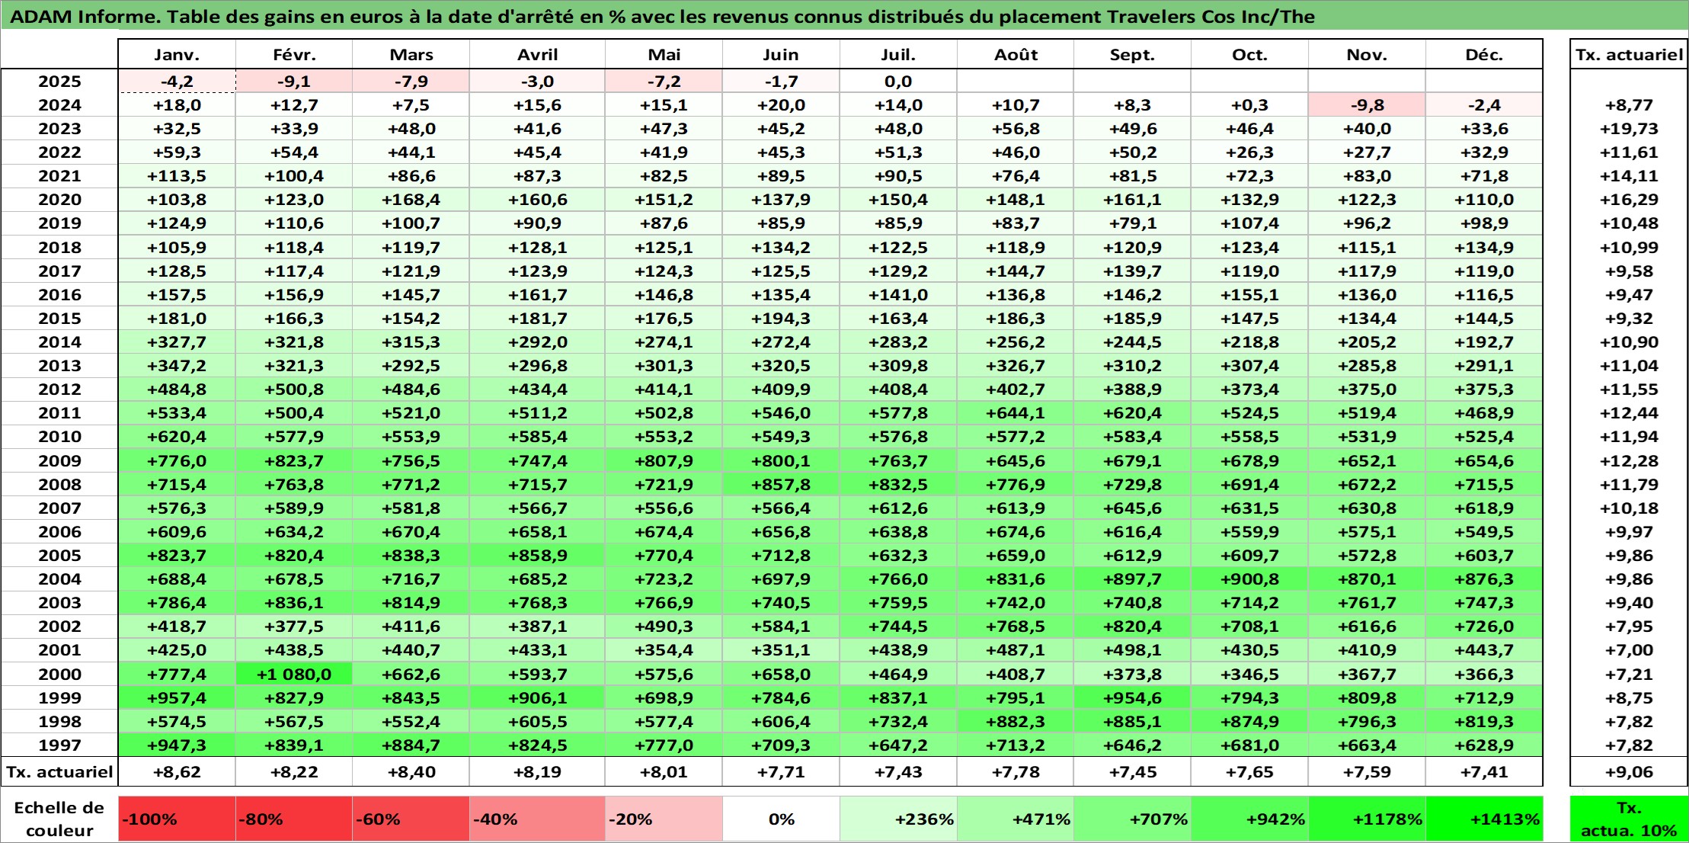This screenshot has width=1689, height=843.
Task: Select the '+882,3' cell for August 1998
Action: [1016, 722]
